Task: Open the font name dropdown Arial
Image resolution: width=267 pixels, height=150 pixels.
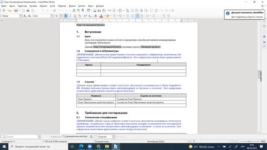Action: click(x=52, y=16)
